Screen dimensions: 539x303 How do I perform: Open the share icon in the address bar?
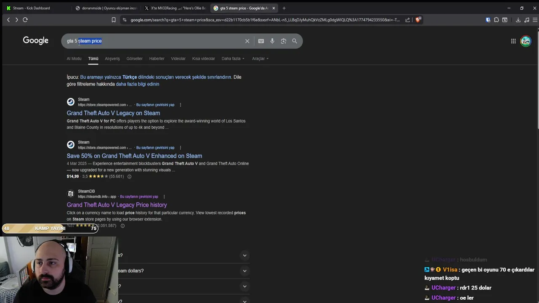(408, 20)
